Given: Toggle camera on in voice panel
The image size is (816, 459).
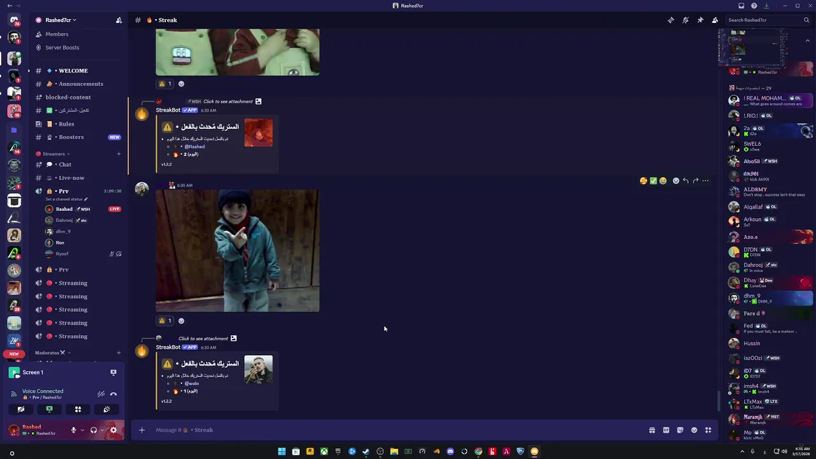Looking at the screenshot, I should (21, 409).
